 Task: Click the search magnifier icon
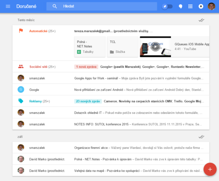(x=55, y=6)
